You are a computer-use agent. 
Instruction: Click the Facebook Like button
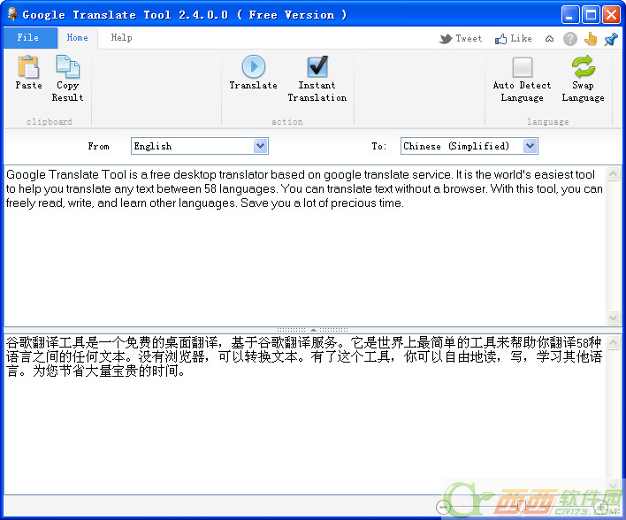coord(514,39)
